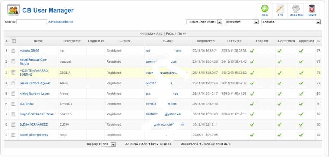Toggle Enabled checkmark for Jesús Zamora Aguilar
This screenshot has height=157, width=329.
click(252, 83)
